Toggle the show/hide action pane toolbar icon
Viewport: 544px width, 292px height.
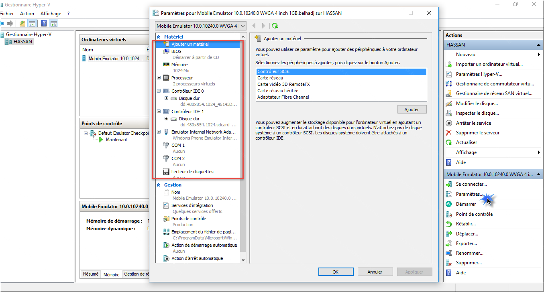54,24
